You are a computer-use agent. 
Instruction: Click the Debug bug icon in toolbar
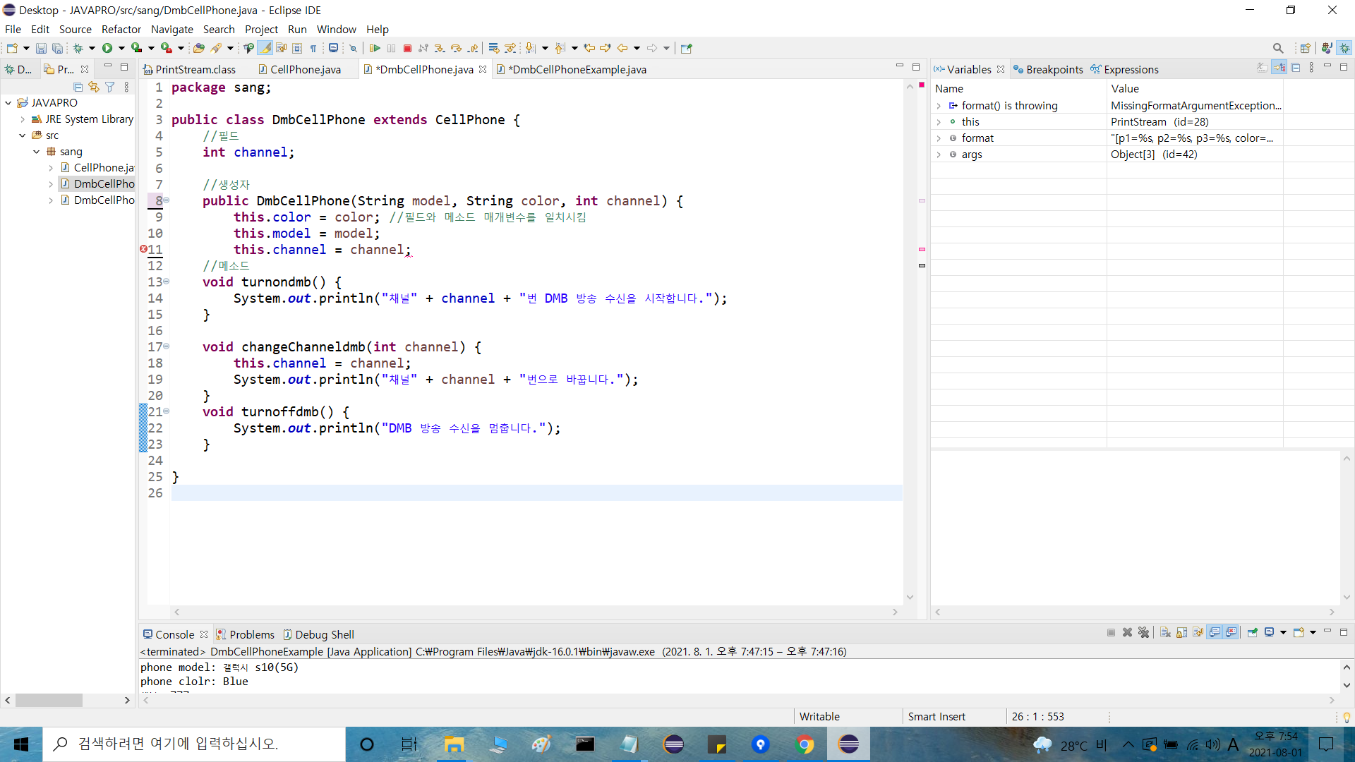[x=78, y=48]
